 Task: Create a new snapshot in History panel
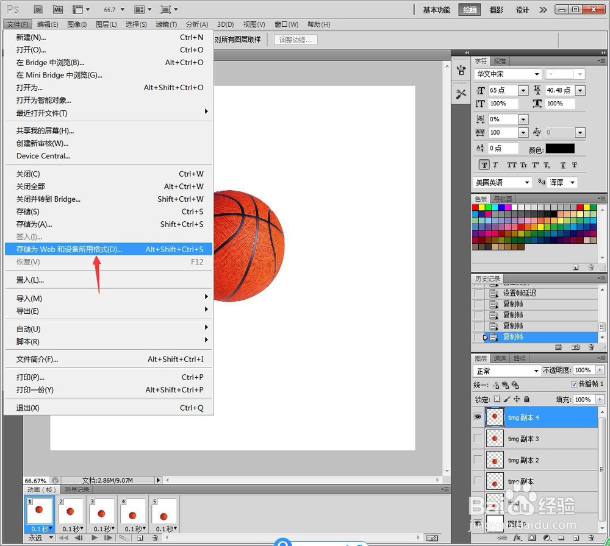(x=575, y=347)
